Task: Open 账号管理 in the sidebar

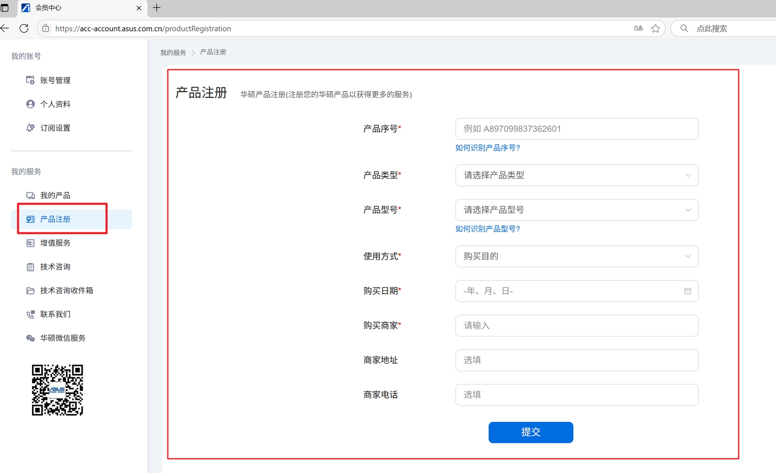Action: pos(55,80)
